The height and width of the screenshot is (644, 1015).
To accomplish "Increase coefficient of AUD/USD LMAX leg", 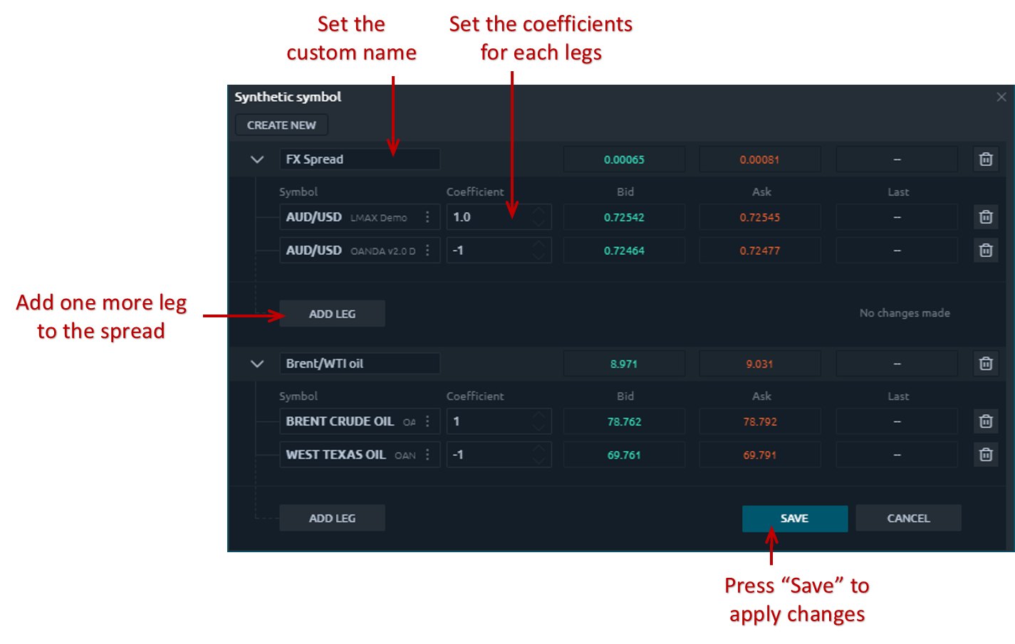I will 539,211.
